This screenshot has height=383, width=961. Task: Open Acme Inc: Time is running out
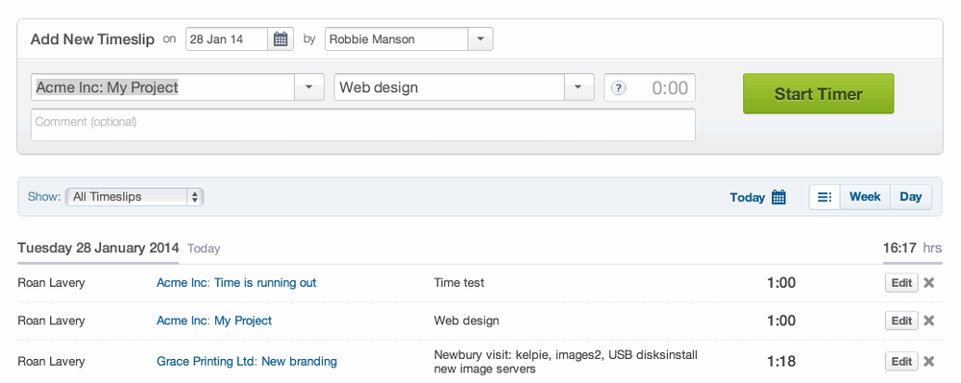[236, 282]
